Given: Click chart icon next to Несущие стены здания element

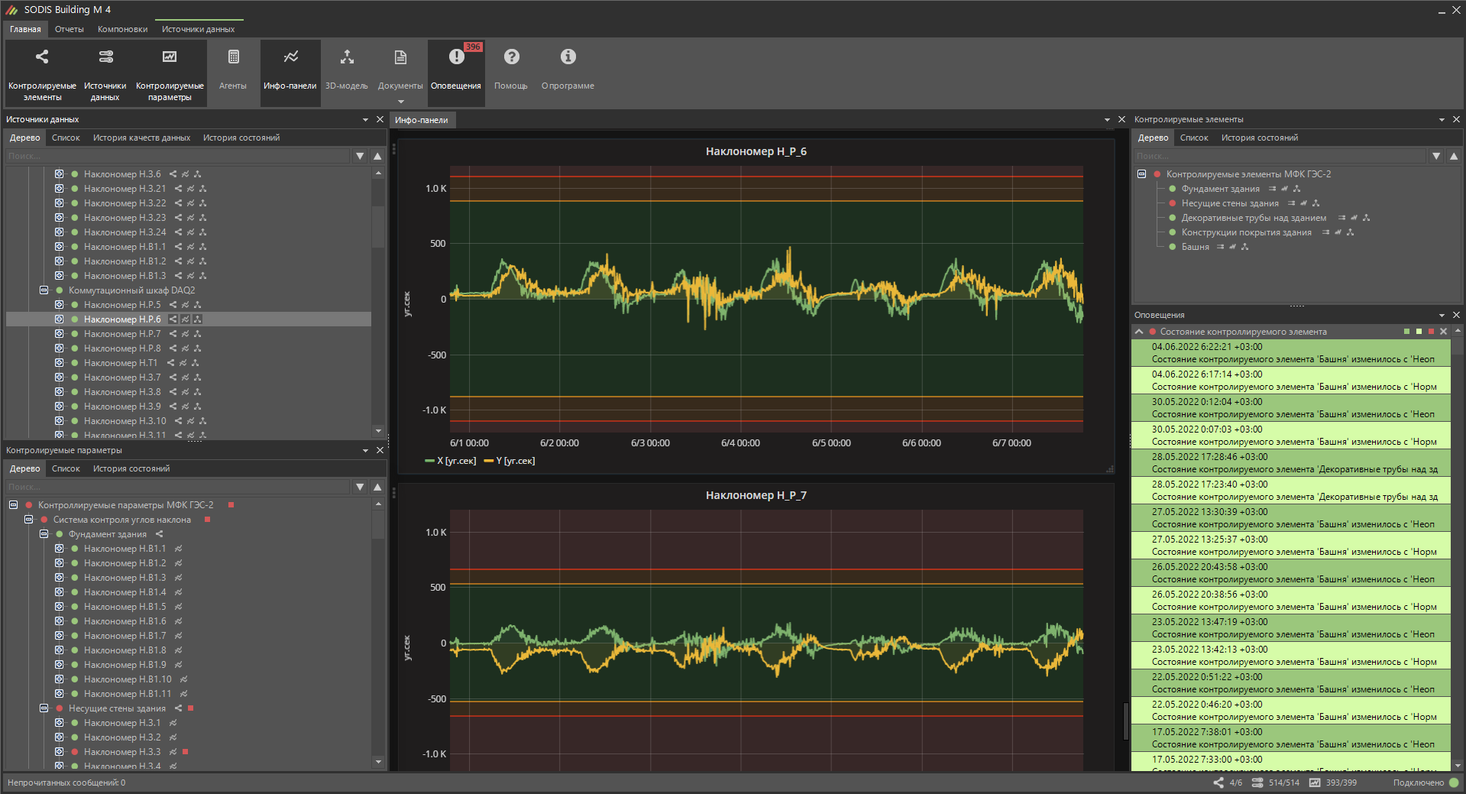Looking at the screenshot, I should click(x=1303, y=203).
